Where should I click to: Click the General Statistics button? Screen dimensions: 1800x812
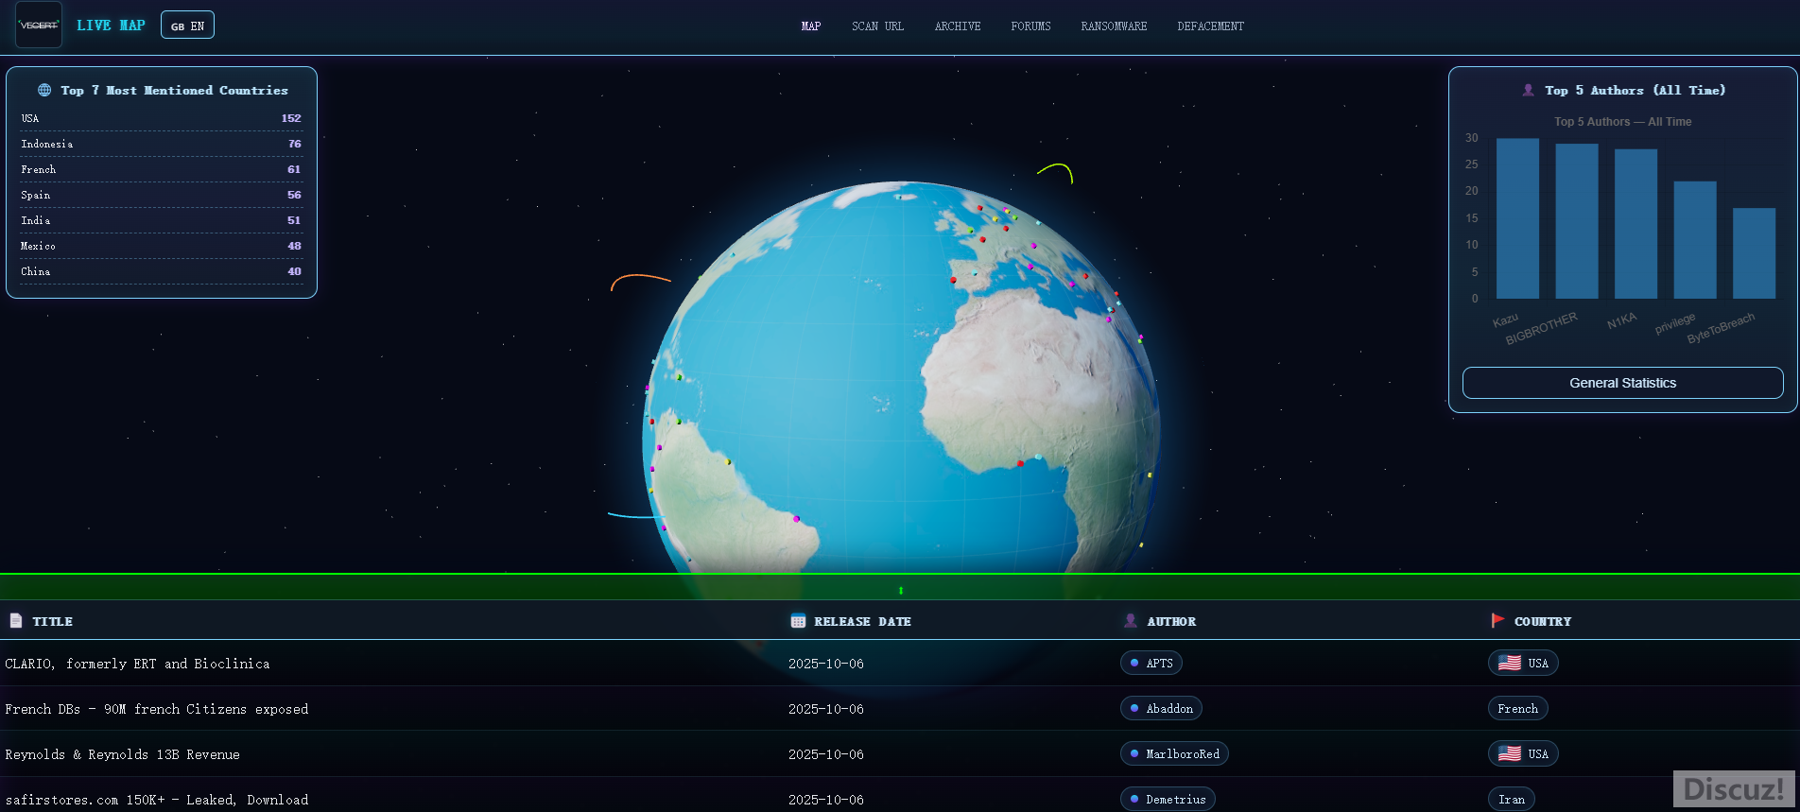(1622, 383)
